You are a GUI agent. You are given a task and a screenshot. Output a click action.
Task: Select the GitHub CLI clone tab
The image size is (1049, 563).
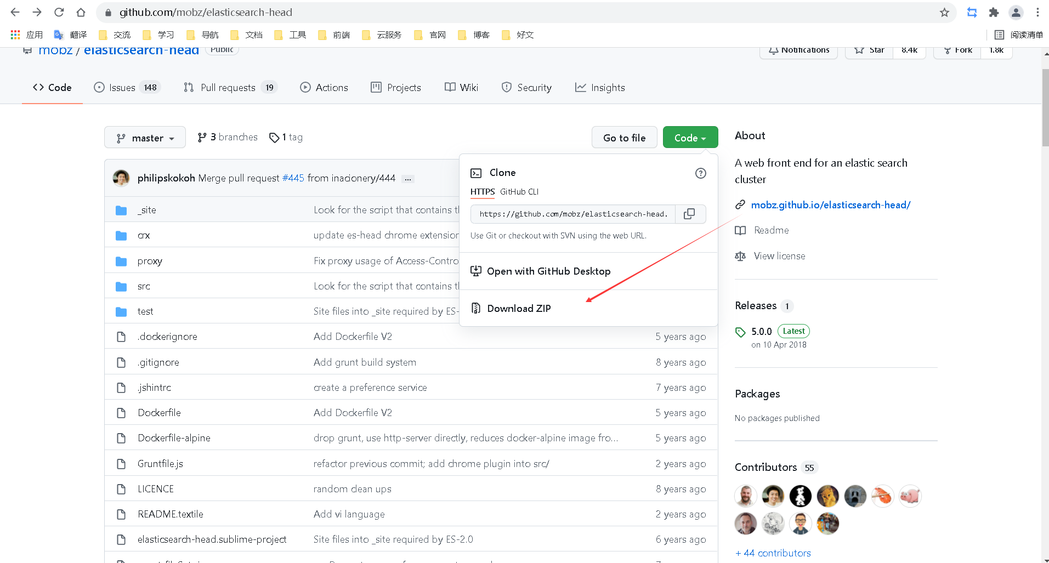[519, 192]
